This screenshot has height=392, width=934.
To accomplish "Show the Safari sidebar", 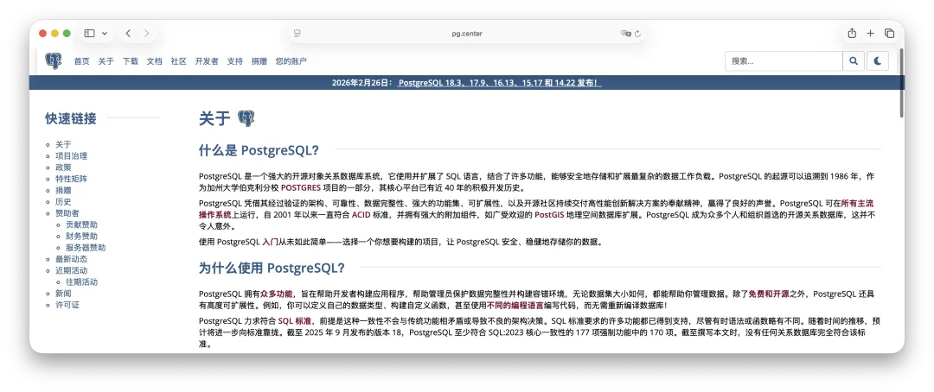I will 89,33.
